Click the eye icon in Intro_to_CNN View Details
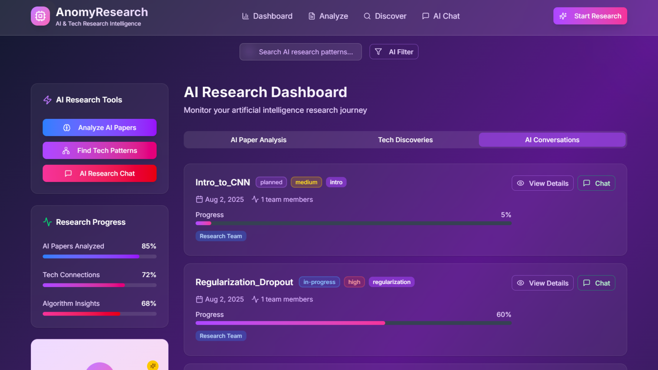This screenshot has height=370, width=658. 520,183
